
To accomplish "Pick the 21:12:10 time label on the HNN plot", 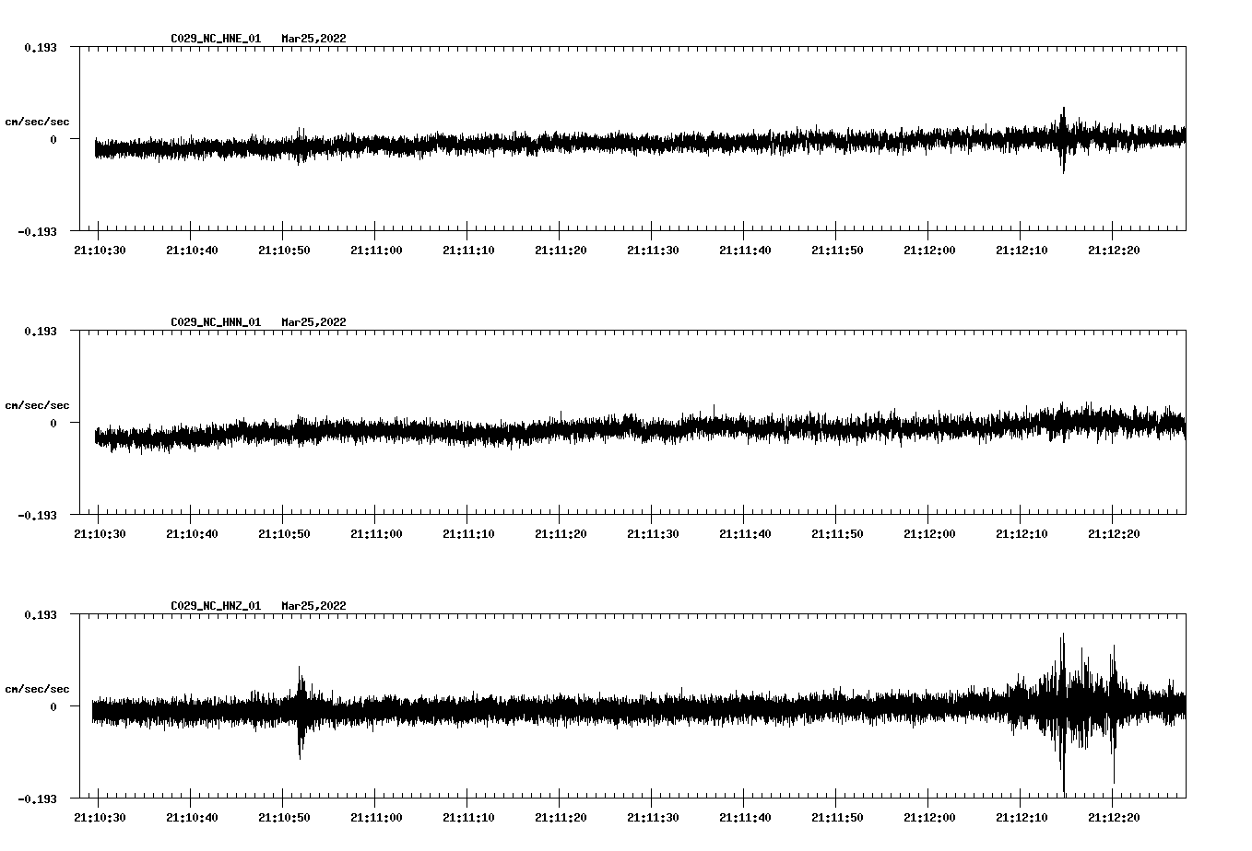I will tap(1022, 534).
